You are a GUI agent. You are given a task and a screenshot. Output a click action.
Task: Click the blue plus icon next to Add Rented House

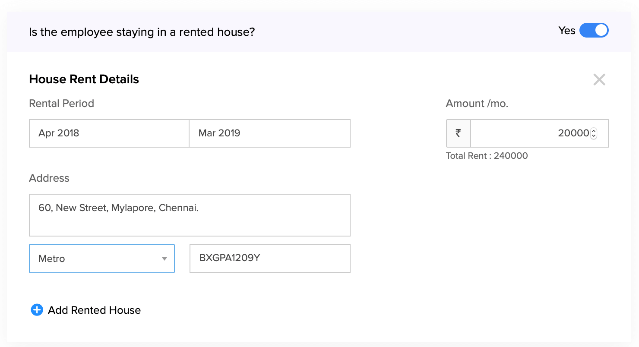(x=37, y=310)
